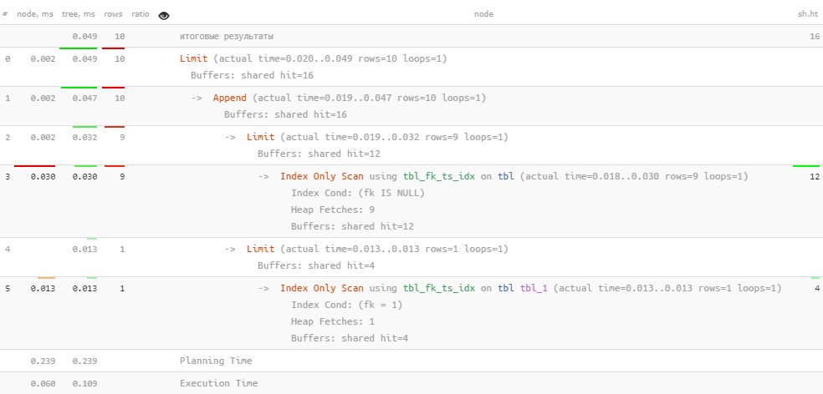This screenshot has width=823, height=394.
Task: Click the Limit node with rows=9
Action: click(260, 137)
